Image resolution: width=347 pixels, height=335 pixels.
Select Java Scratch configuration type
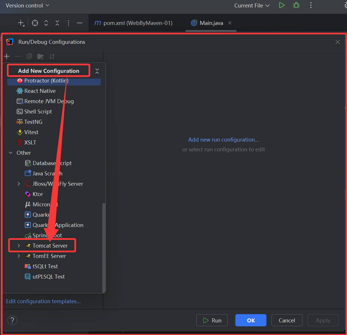54,173
